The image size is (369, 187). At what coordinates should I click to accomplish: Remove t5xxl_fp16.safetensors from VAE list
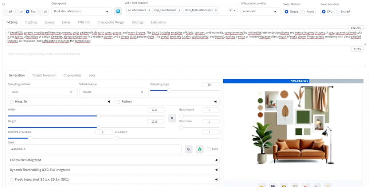[x=216, y=10]
